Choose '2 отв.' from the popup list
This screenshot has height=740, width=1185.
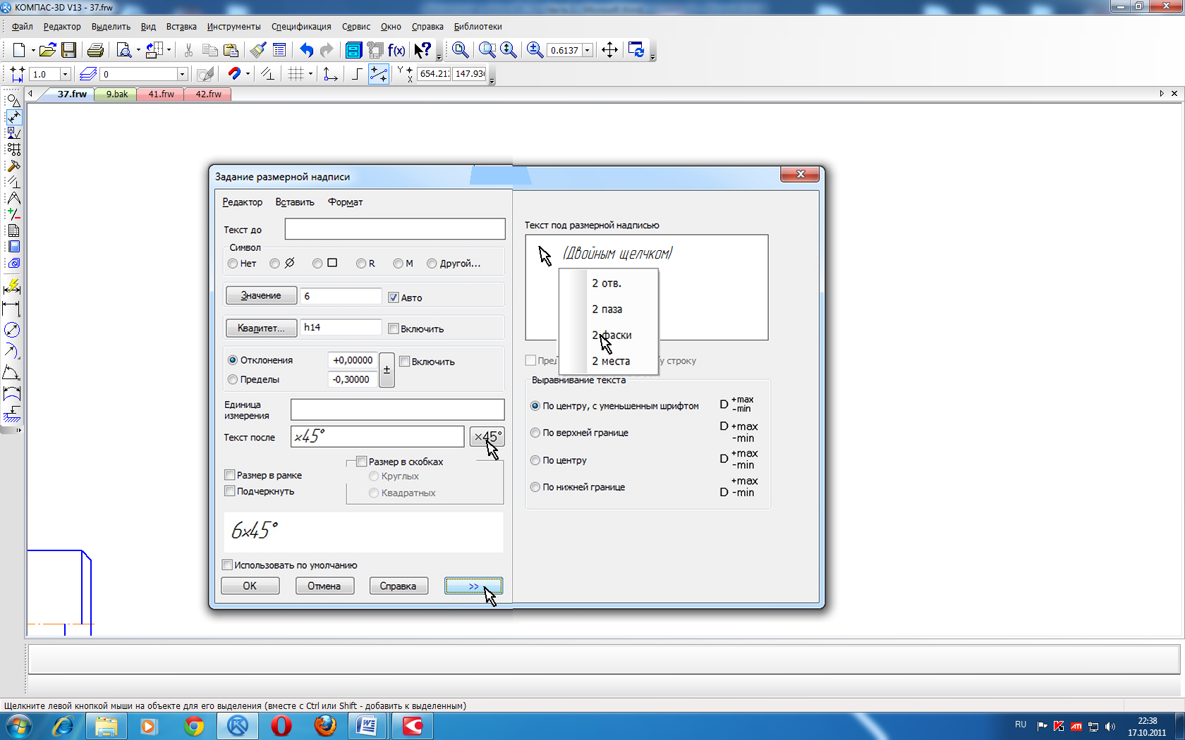pyautogui.click(x=607, y=283)
